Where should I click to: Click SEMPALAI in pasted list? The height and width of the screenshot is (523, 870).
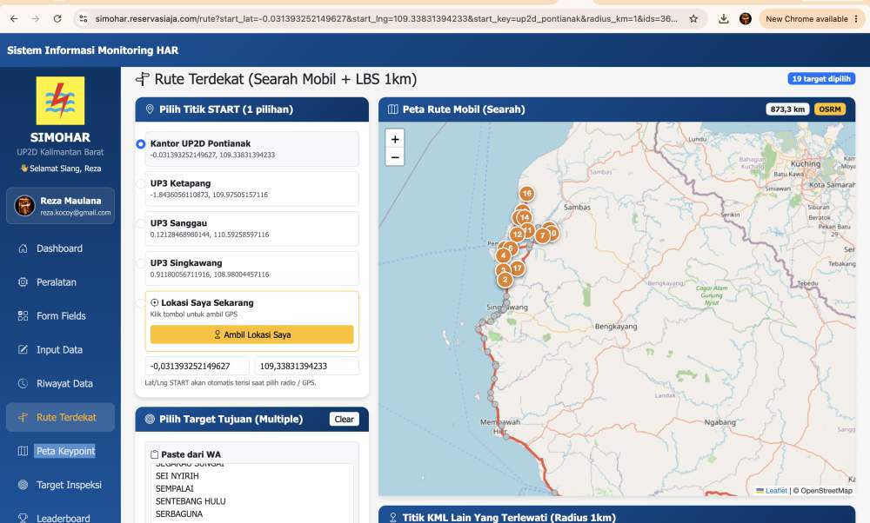tap(175, 488)
